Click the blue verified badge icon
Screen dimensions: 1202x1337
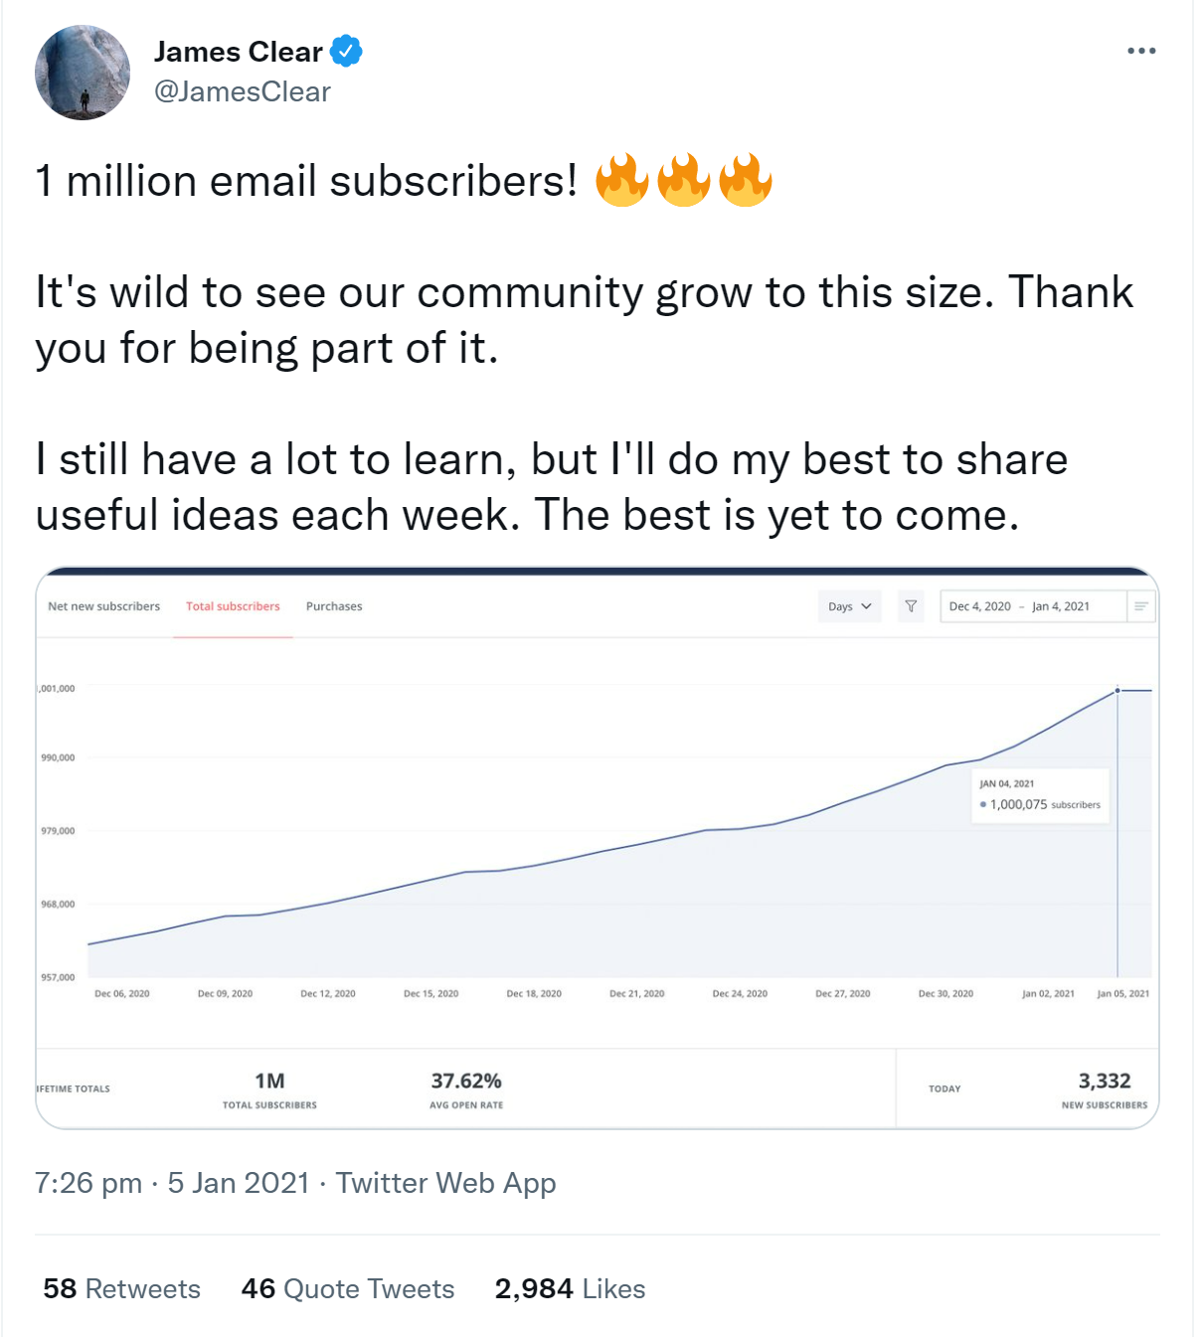click(346, 51)
